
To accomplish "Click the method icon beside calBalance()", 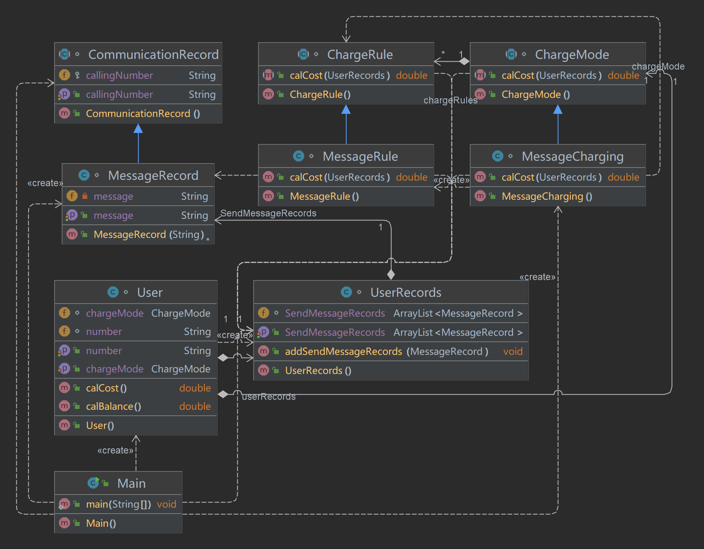I will (x=65, y=406).
